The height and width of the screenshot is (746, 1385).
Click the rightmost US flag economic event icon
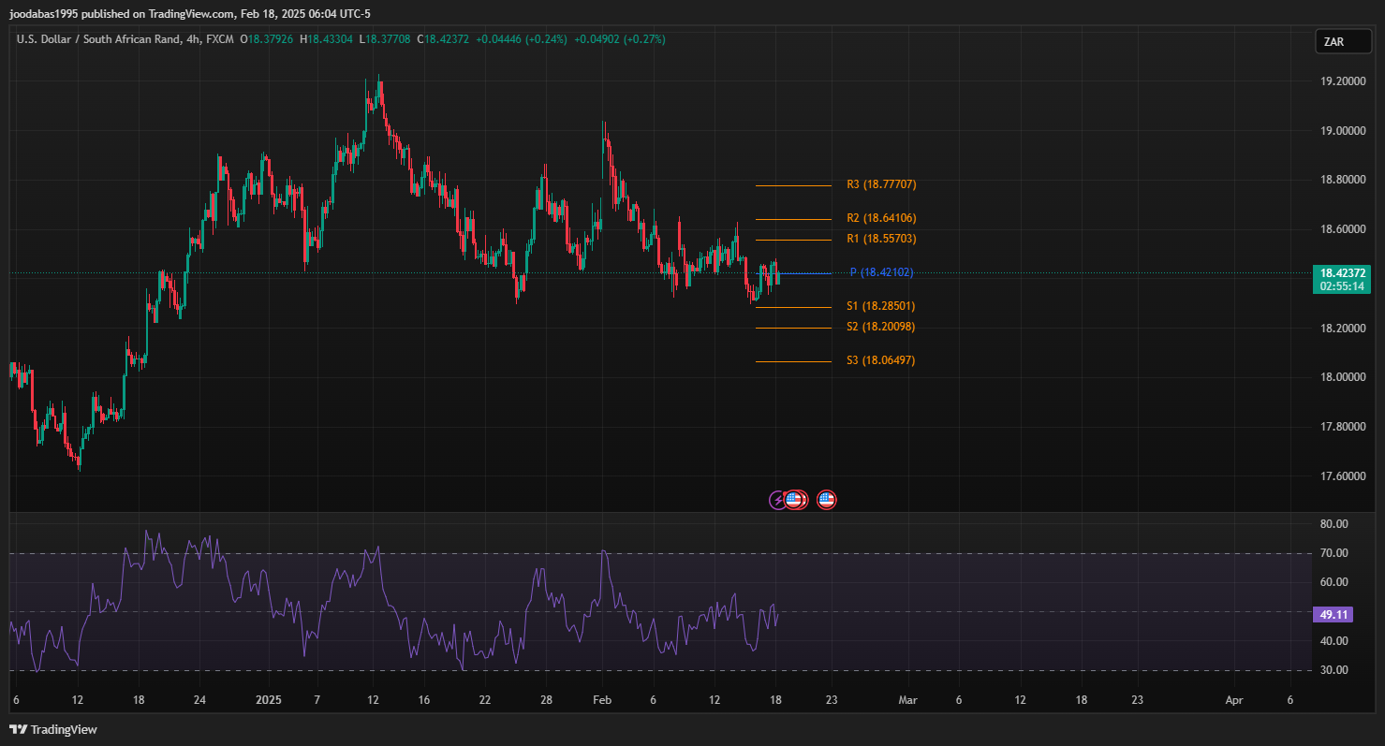click(x=826, y=500)
